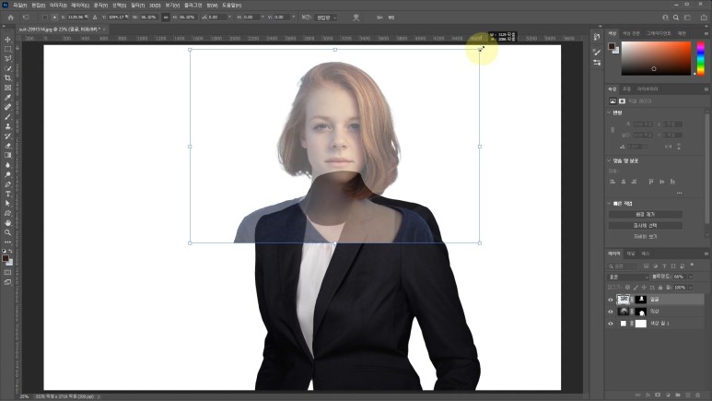Commit the transform in options bar
Screen dimensions: 712x401
[x=391, y=18]
